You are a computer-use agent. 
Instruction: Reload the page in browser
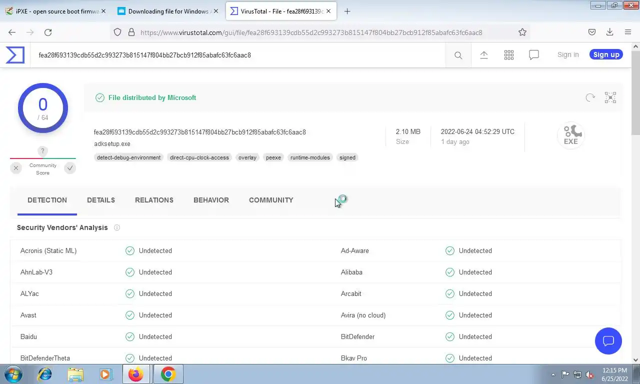[x=48, y=32]
